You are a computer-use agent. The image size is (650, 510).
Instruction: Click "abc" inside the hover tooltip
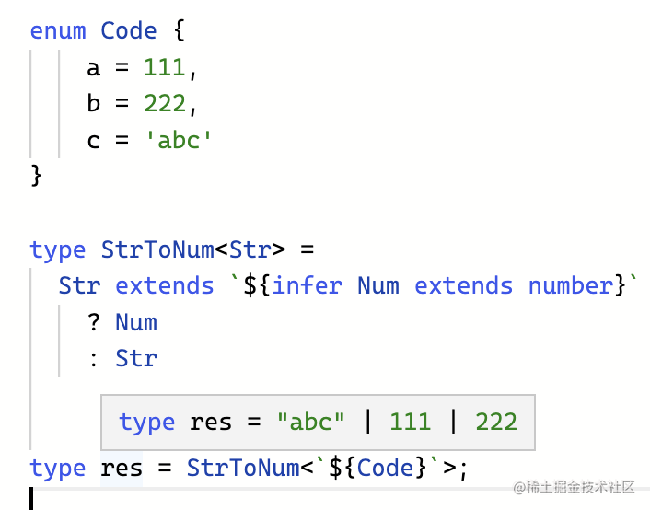(x=311, y=423)
